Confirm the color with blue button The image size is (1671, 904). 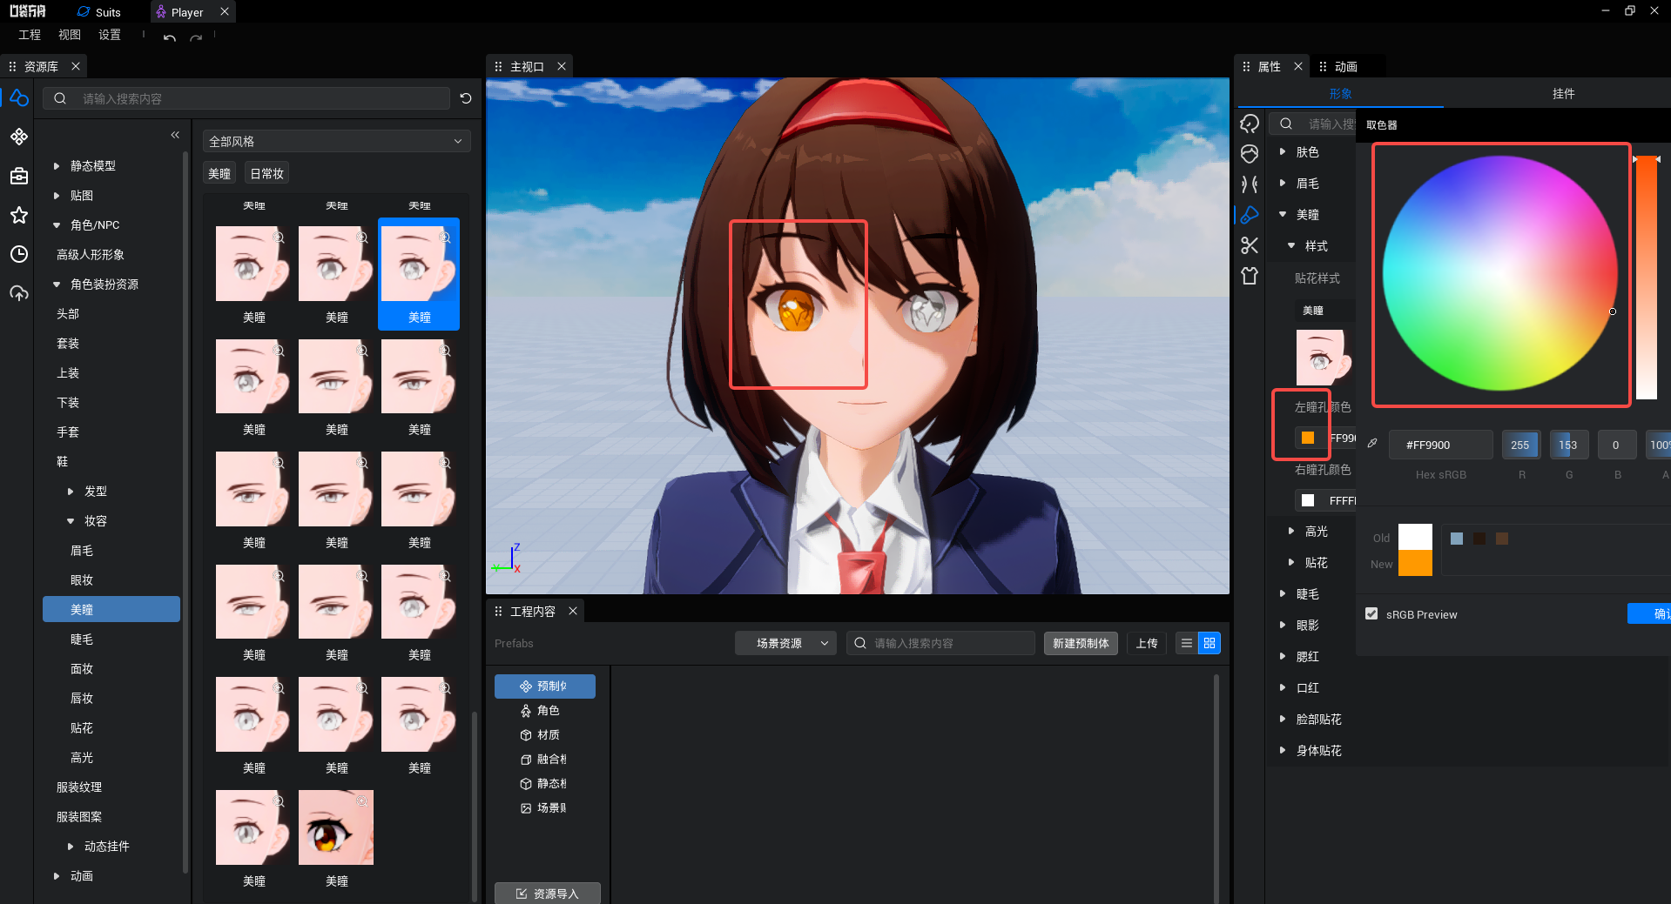coord(1649,613)
